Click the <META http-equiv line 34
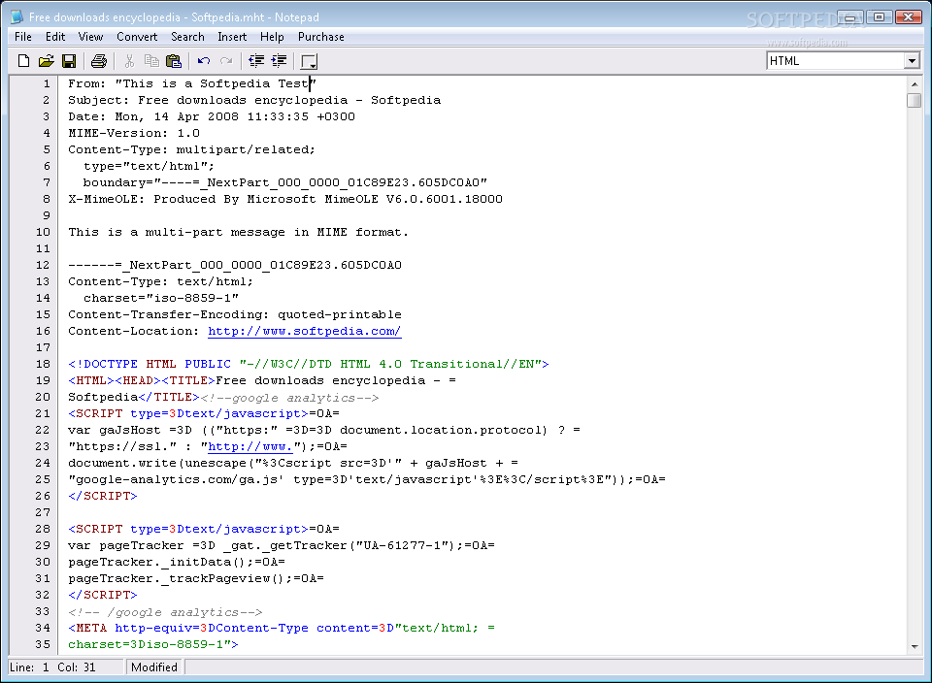This screenshot has height=683, width=932. pyautogui.click(x=282, y=628)
